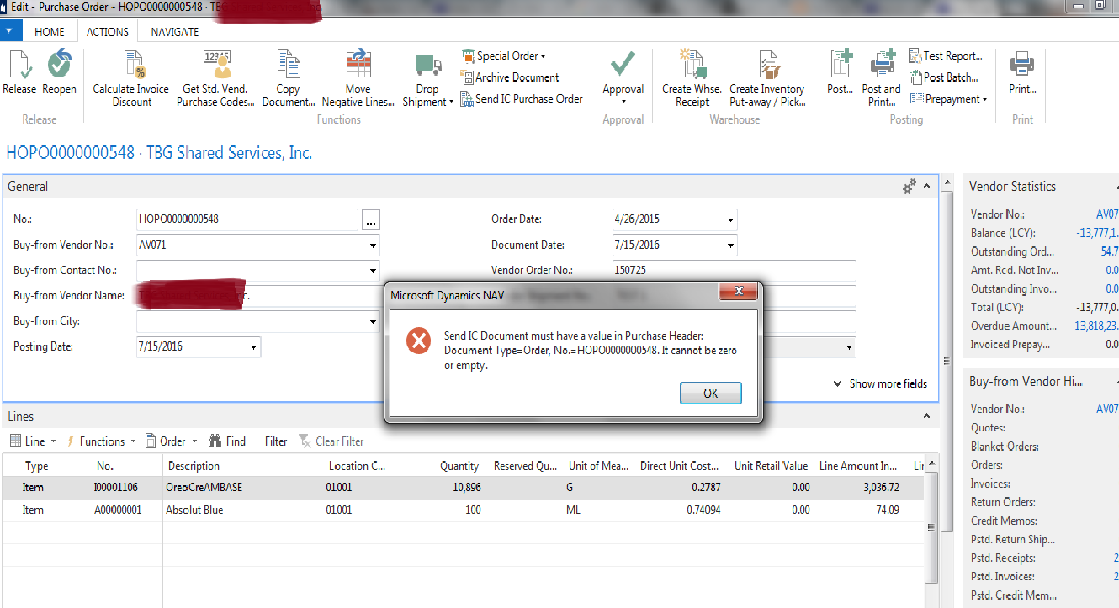Image resolution: width=1119 pixels, height=608 pixels.
Task: Click the Post Batch action
Action: (x=943, y=77)
